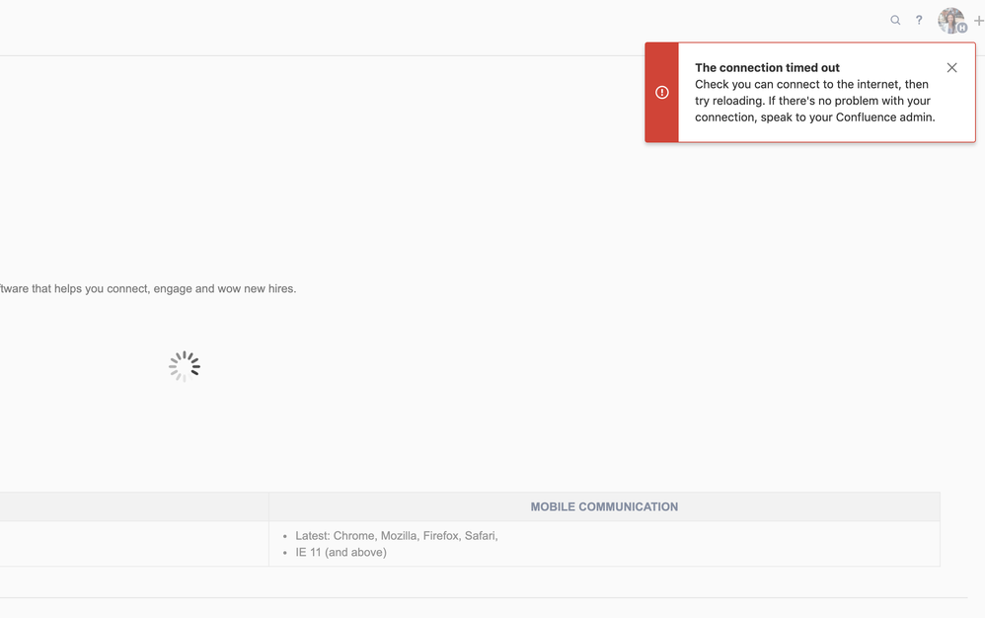
Task: Click the red error exclamation icon
Action: click(x=662, y=93)
